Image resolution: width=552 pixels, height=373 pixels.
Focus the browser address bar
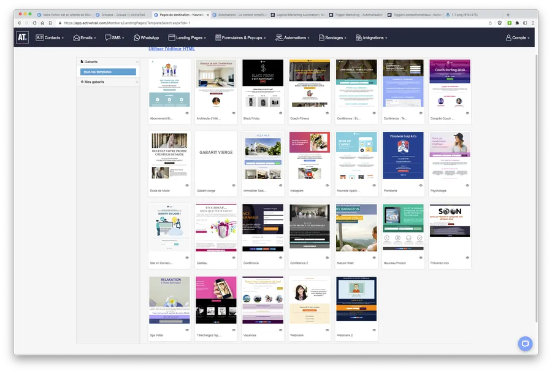click(x=271, y=23)
